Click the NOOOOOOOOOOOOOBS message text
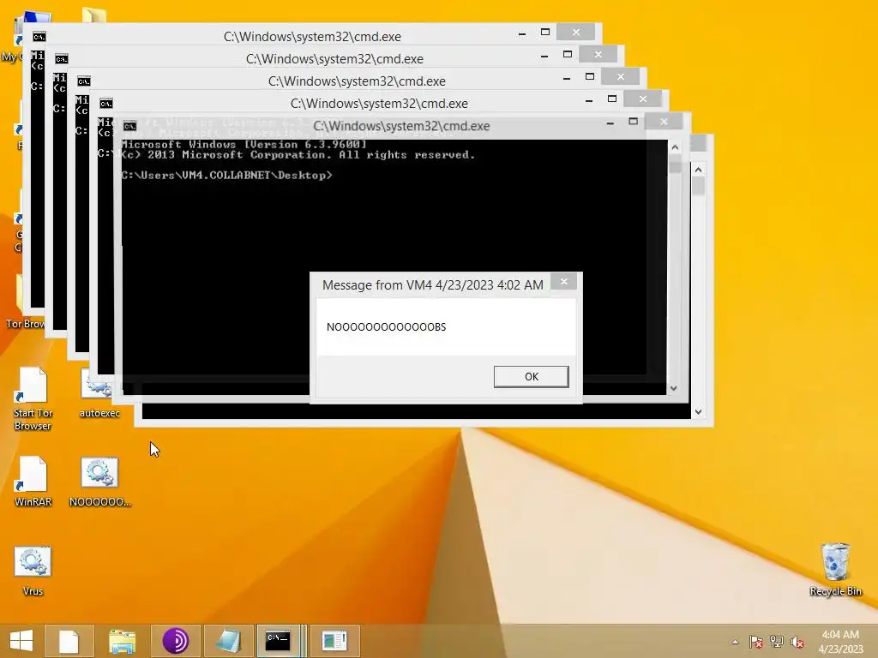 387,326
